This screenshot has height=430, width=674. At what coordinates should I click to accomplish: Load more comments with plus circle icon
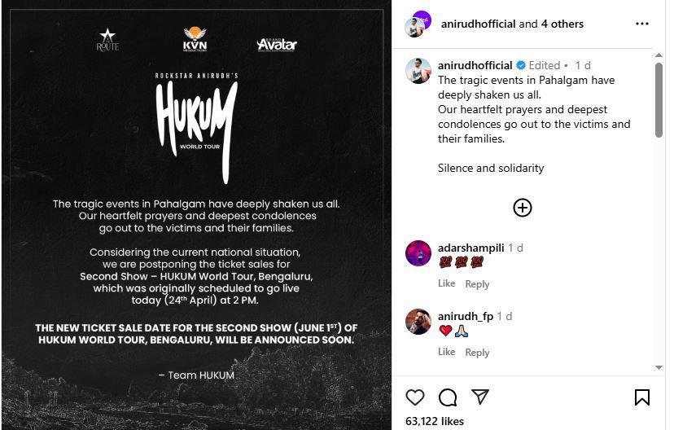tap(523, 208)
